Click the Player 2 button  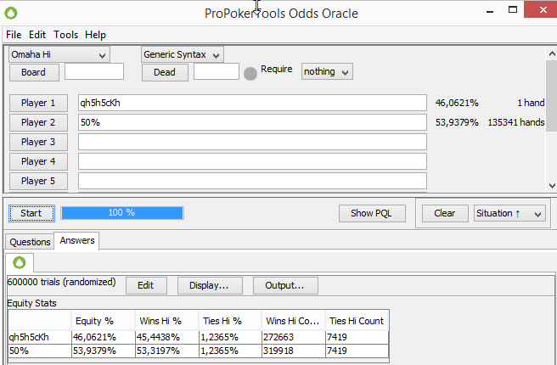(38, 122)
